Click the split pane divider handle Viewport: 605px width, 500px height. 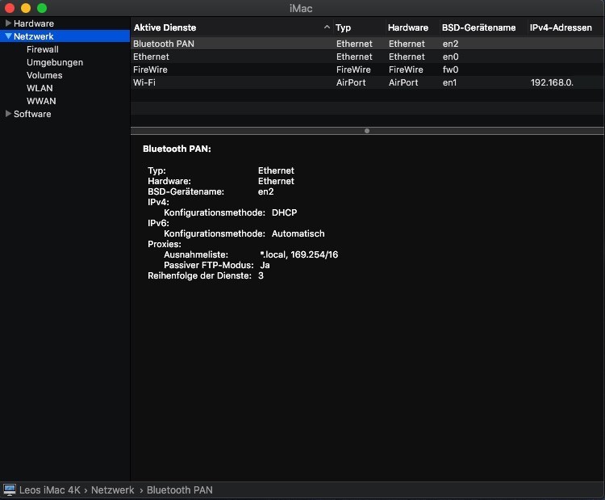click(367, 130)
